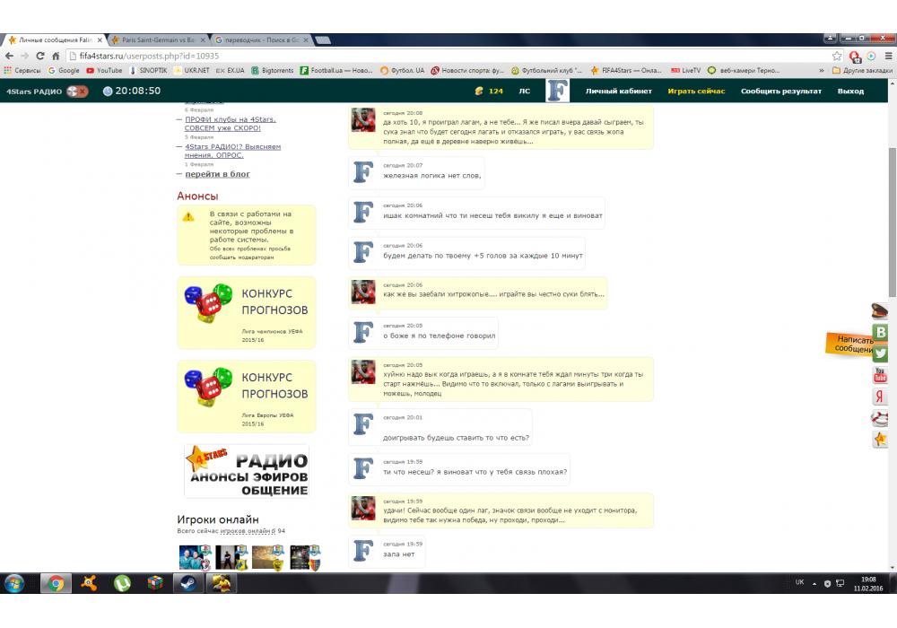Screen dimensions: 897x628
Task: Open the Twitter icon in sidebar
Action: point(881,353)
